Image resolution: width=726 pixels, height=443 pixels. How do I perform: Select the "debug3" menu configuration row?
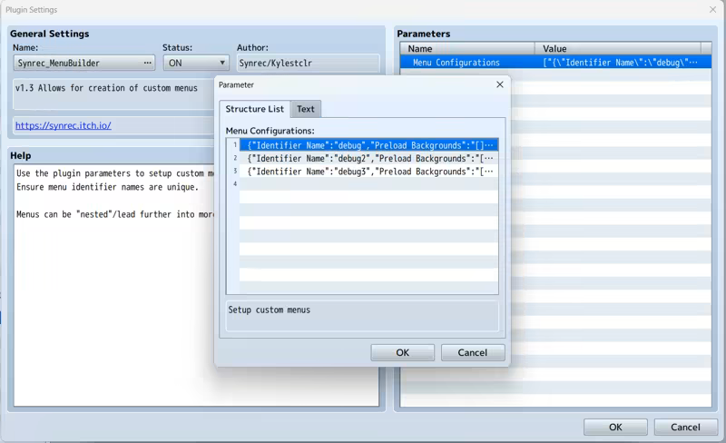pos(368,171)
